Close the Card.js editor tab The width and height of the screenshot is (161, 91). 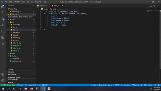62,6
